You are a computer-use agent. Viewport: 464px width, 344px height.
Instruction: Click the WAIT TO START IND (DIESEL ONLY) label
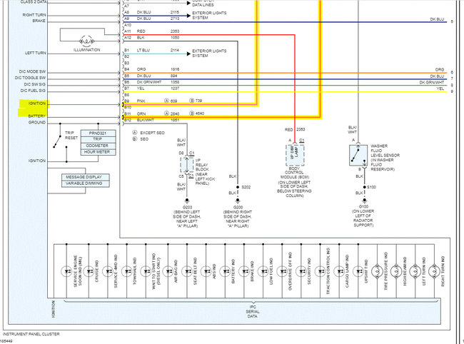[x=156, y=271]
